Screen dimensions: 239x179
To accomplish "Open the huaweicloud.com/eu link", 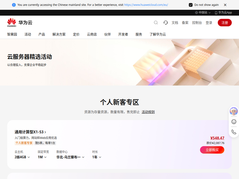I will (146, 5).
